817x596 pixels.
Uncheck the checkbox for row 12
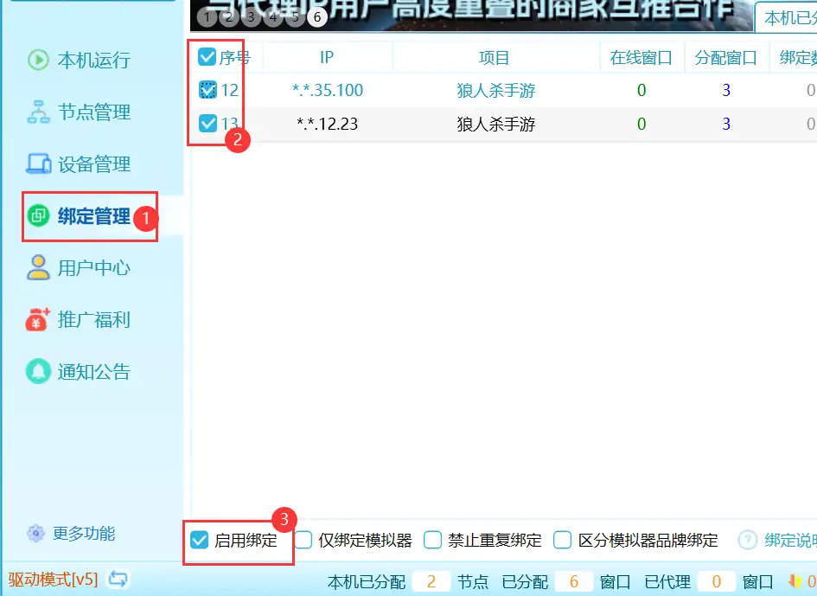207,89
